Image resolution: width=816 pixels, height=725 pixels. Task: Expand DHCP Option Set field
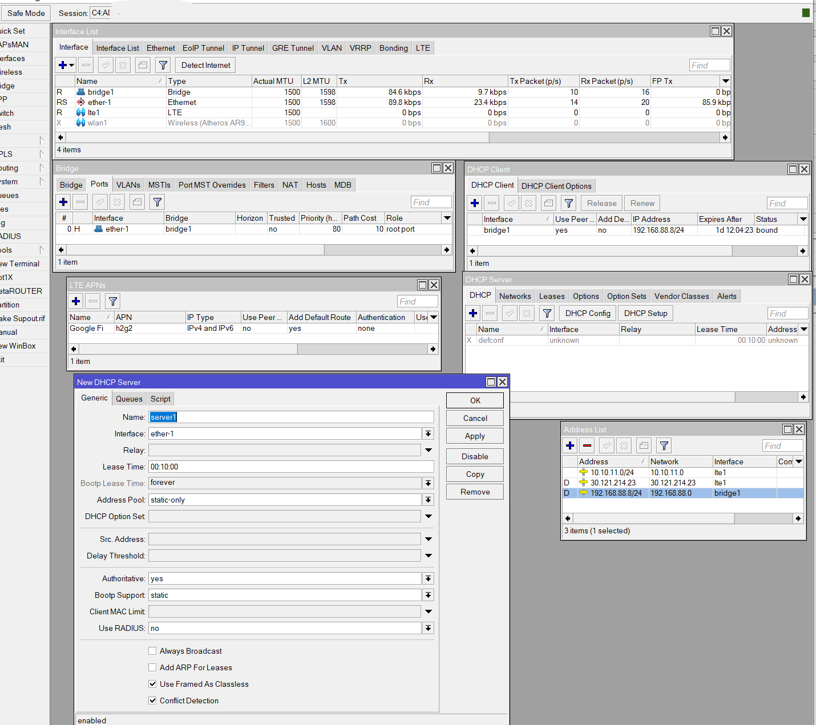[x=428, y=516]
